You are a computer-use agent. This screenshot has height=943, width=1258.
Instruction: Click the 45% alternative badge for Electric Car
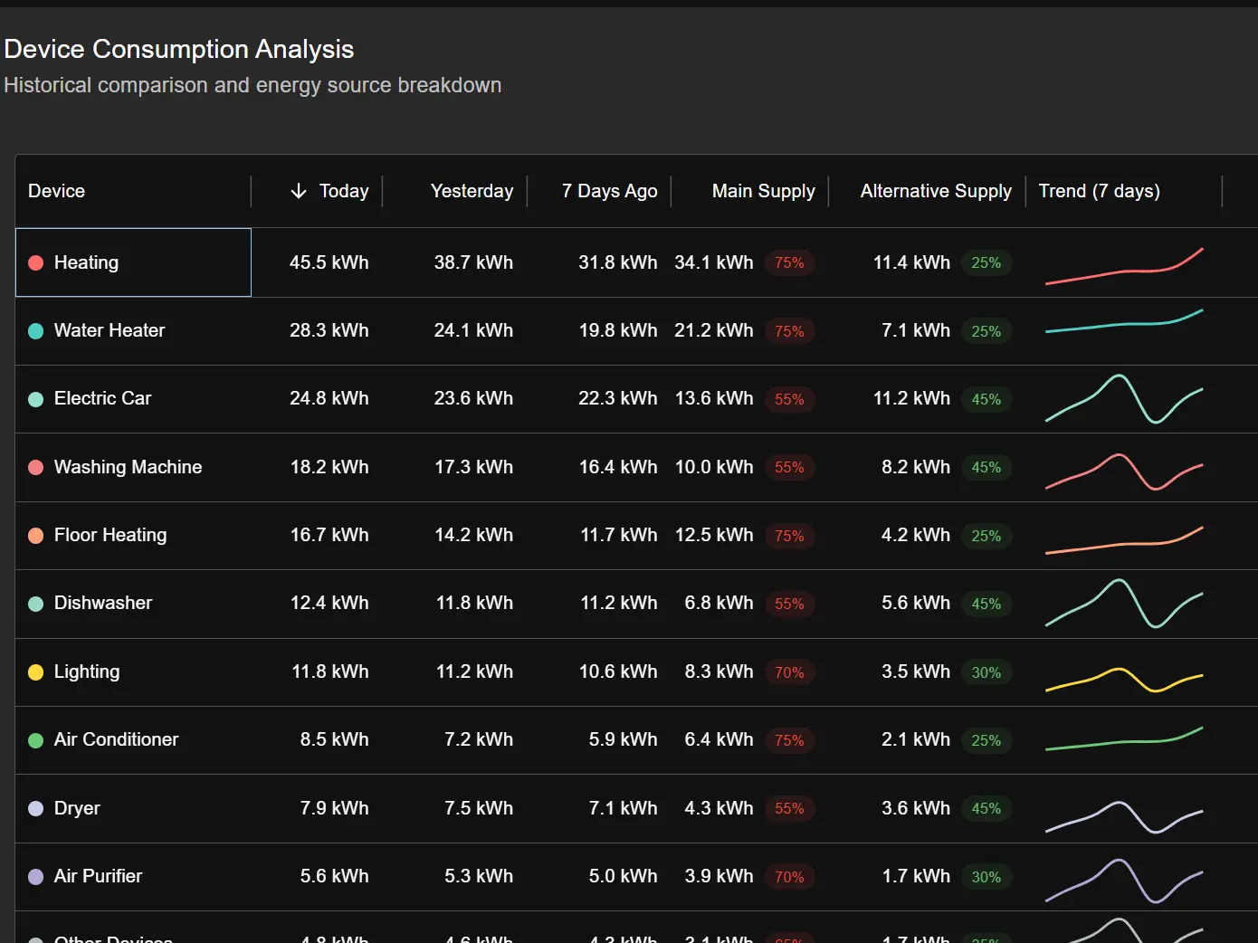click(x=986, y=399)
